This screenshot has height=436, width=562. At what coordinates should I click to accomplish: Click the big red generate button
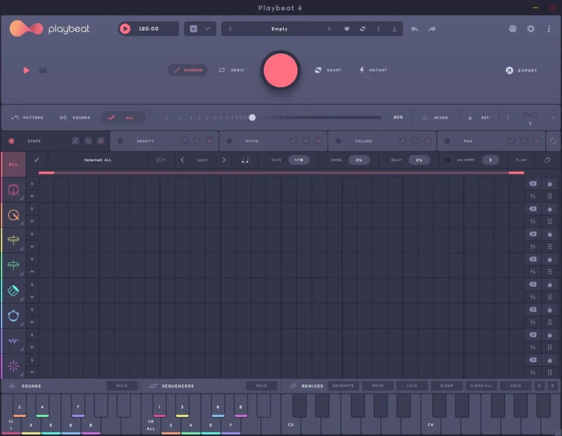point(280,70)
